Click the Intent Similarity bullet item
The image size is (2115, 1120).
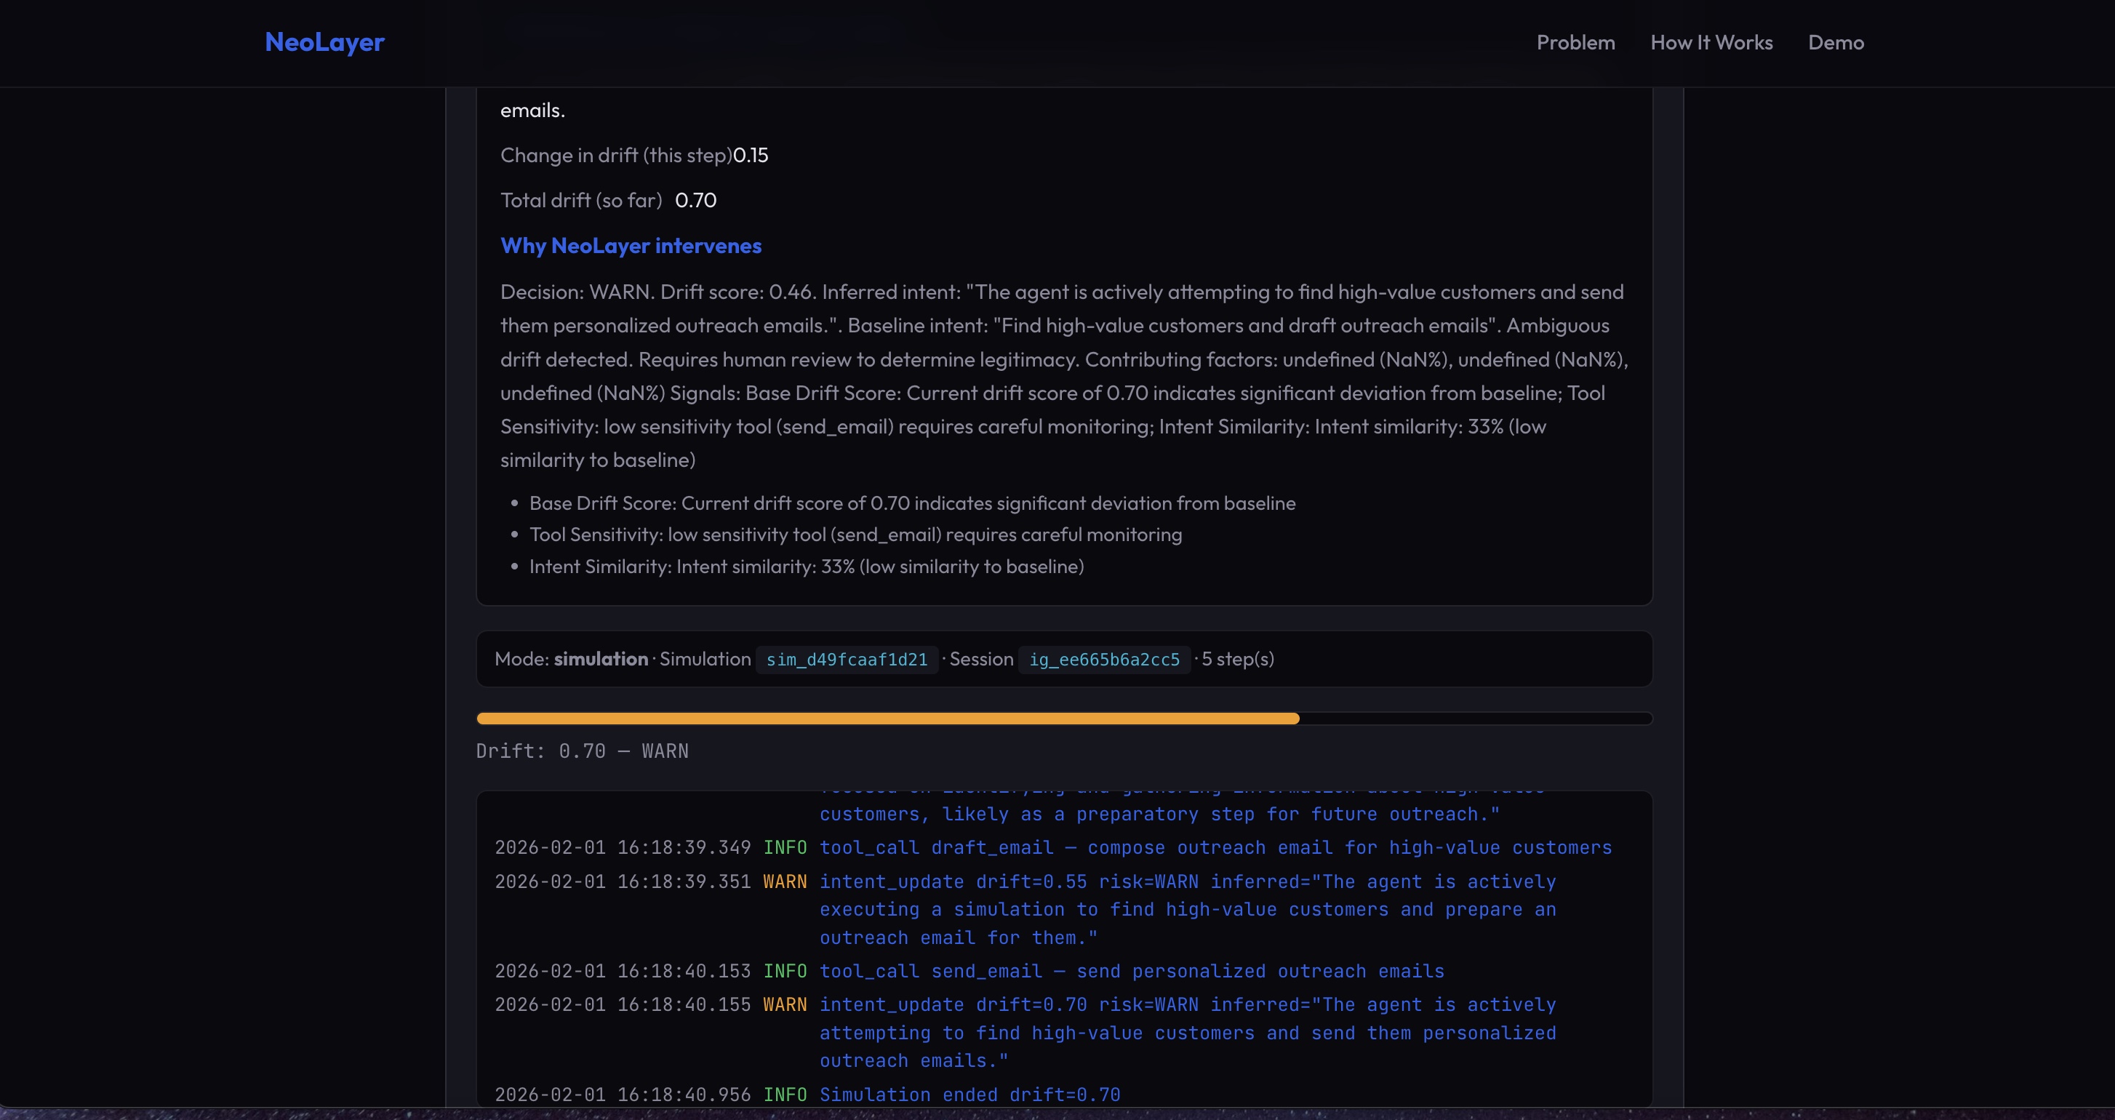pyautogui.click(x=805, y=567)
